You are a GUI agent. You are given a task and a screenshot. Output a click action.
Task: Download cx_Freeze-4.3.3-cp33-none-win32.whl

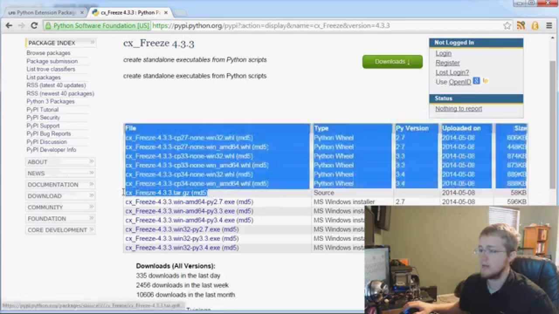[x=180, y=156]
